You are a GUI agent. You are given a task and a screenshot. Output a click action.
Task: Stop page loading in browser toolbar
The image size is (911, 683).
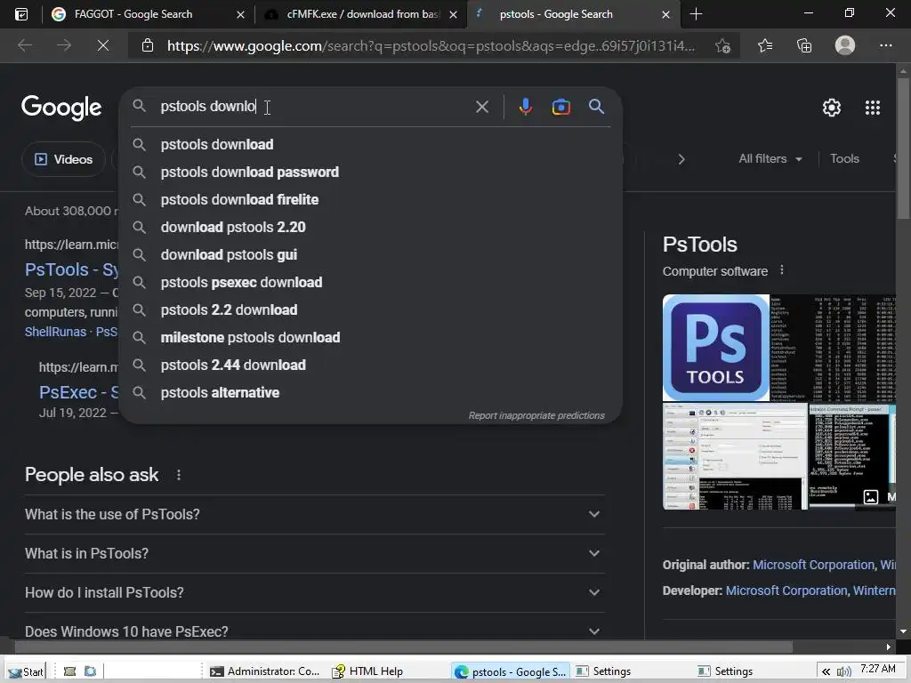tap(103, 45)
